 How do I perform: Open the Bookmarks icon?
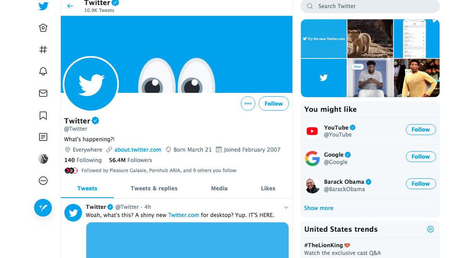pyautogui.click(x=43, y=116)
